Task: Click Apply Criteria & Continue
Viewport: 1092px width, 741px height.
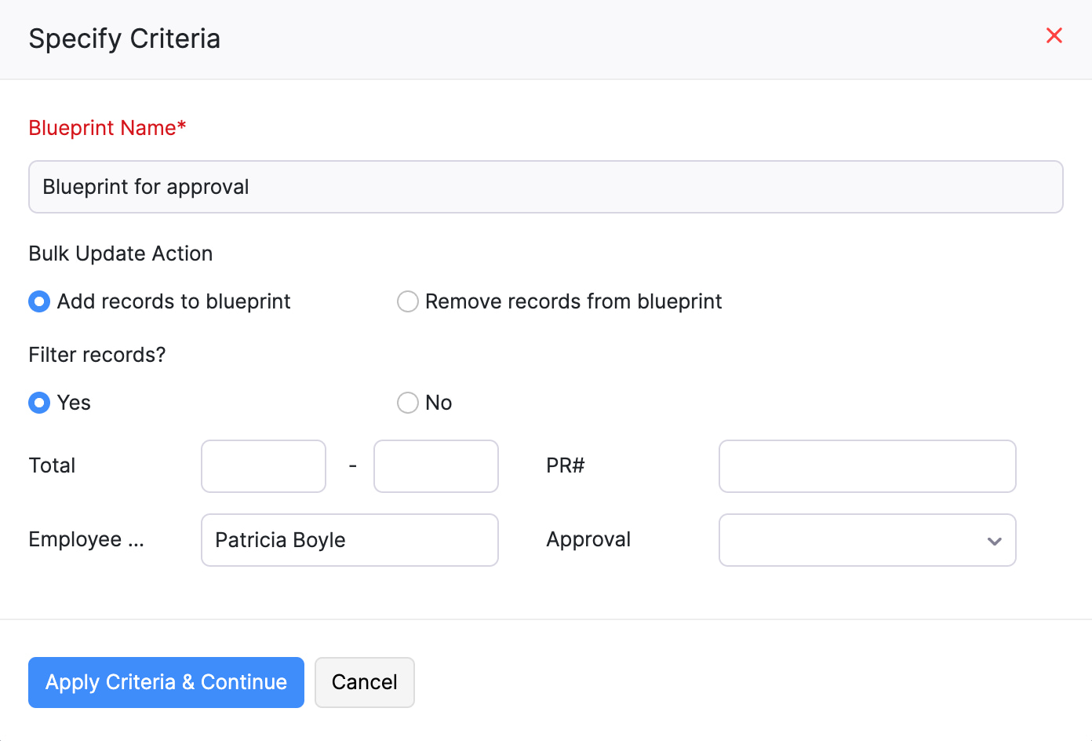Action: [166, 682]
